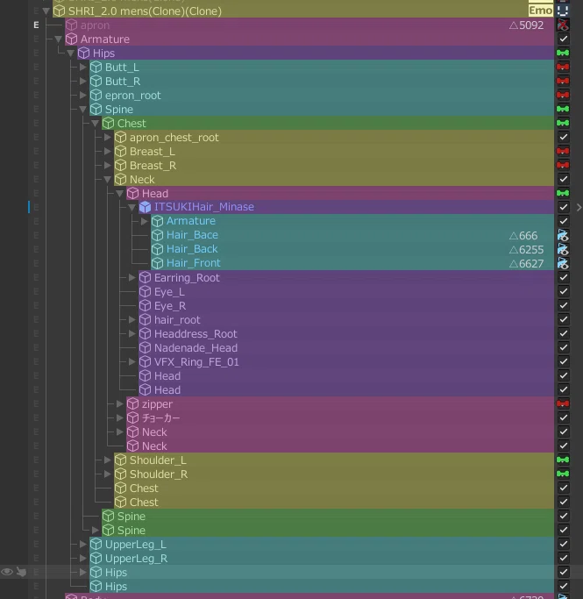Open ITSUKIHair_Minase prefab with the right chevron
The width and height of the screenshot is (583, 599).
click(x=579, y=207)
